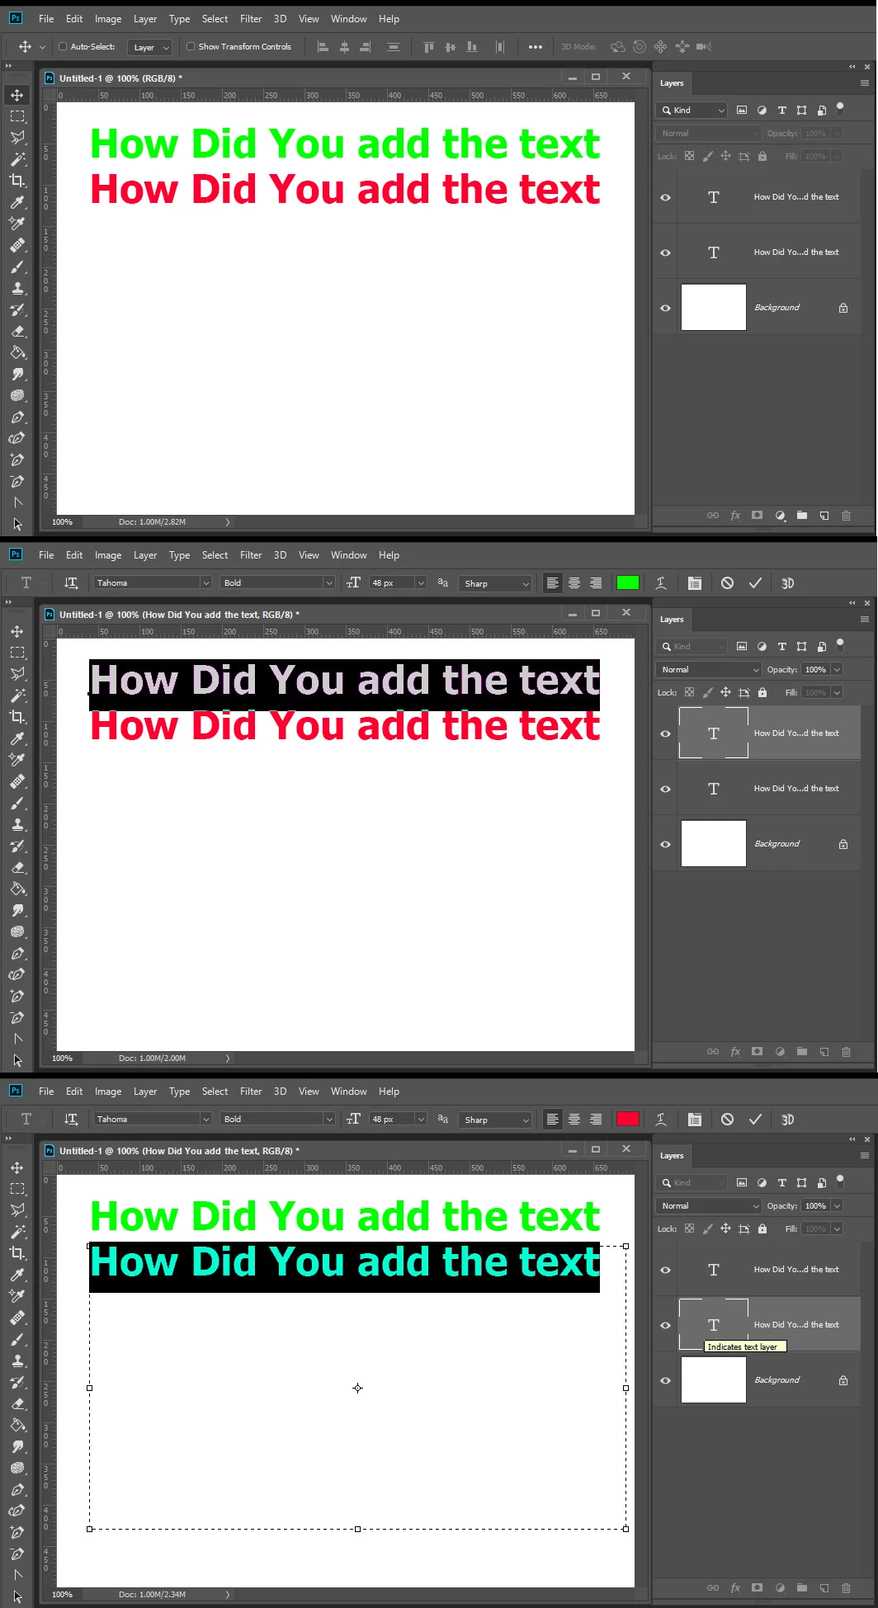Viewport: 878px width, 1608px height.
Task: Open Layers panel menu icon in the bottom window
Action: click(864, 1156)
